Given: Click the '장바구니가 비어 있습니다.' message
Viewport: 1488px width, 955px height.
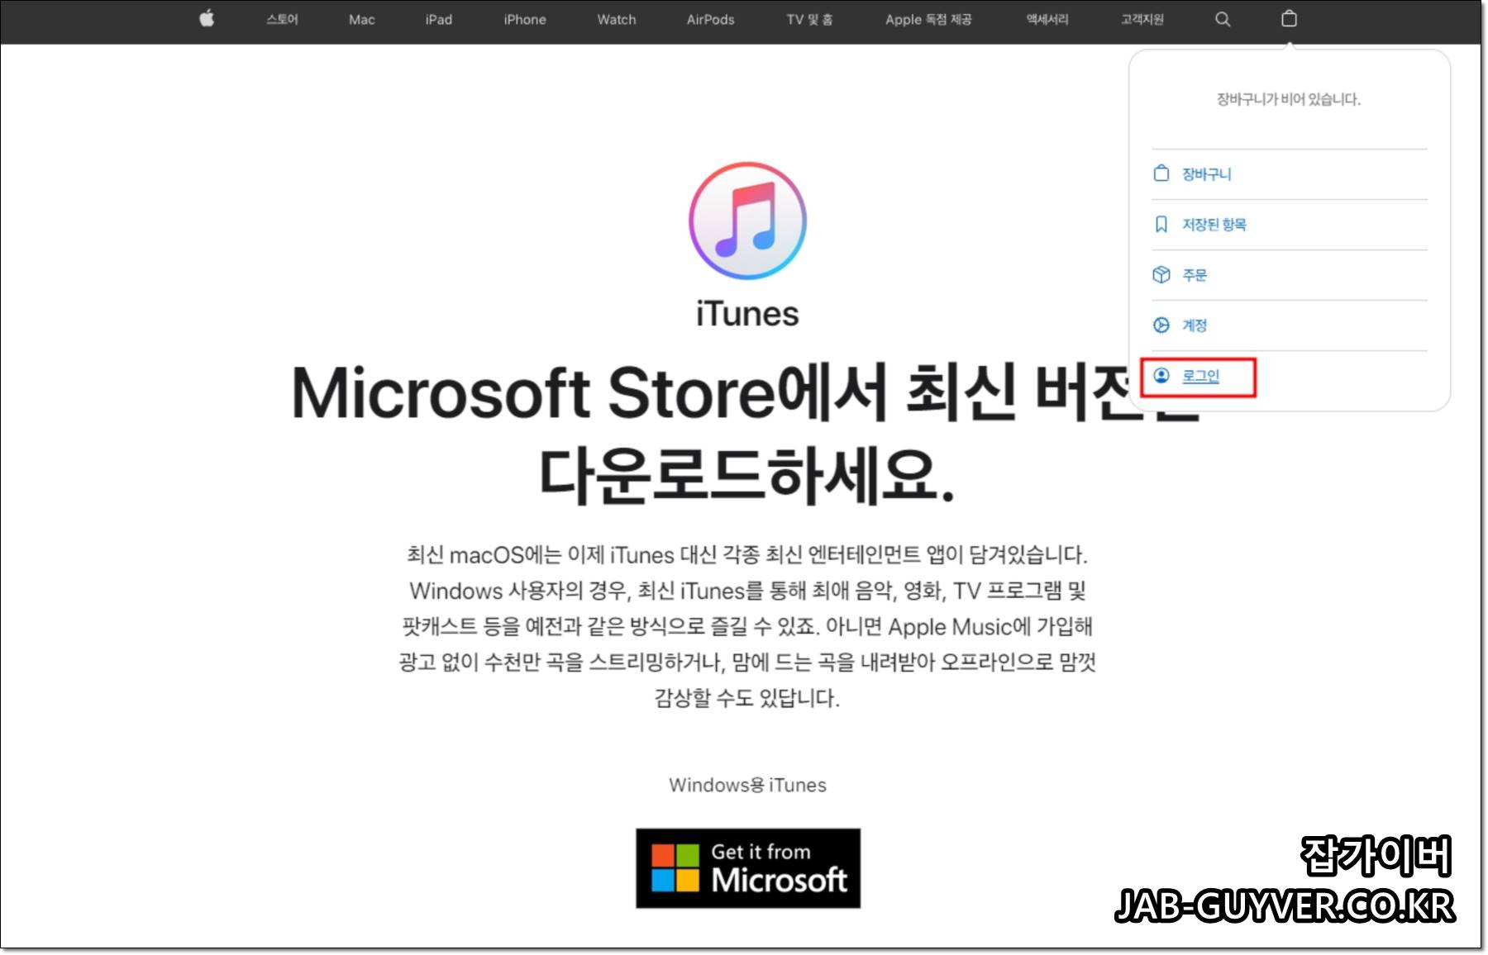Looking at the screenshot, I should (x=1288, y=99).
